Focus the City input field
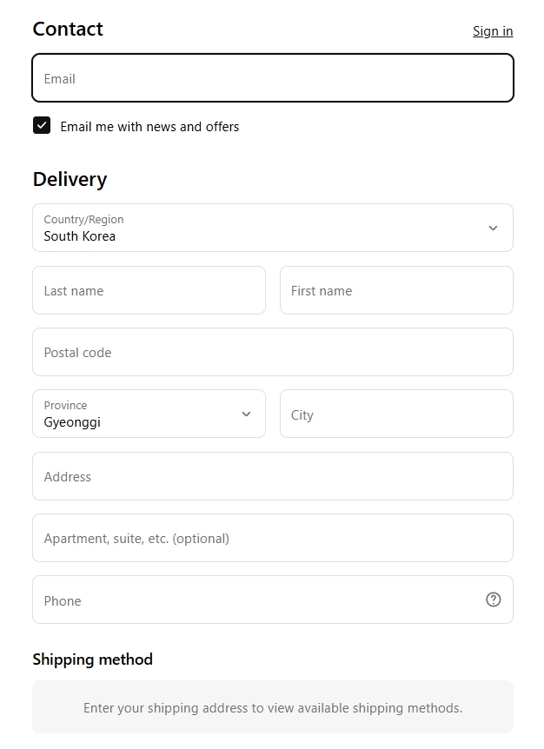The height and width of the screenshot is (749, 544). click(396, 414)
